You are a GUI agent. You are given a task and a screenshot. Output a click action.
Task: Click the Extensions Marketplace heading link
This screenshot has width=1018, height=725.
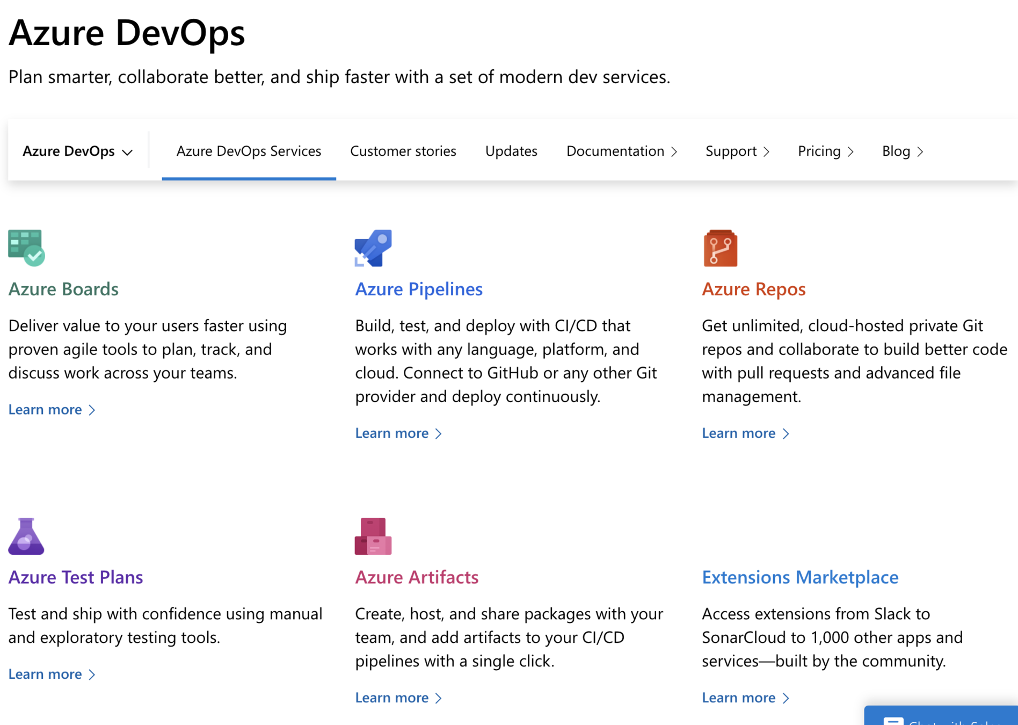[x=800, y=577]
